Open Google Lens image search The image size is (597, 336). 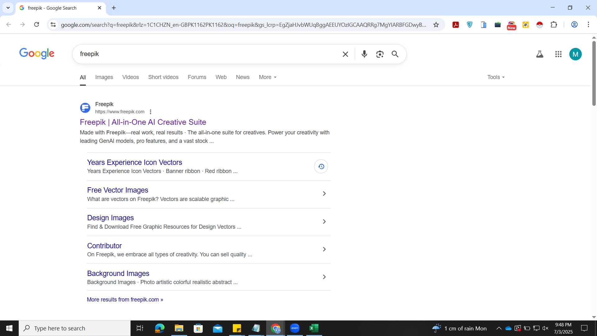point(380,54)
